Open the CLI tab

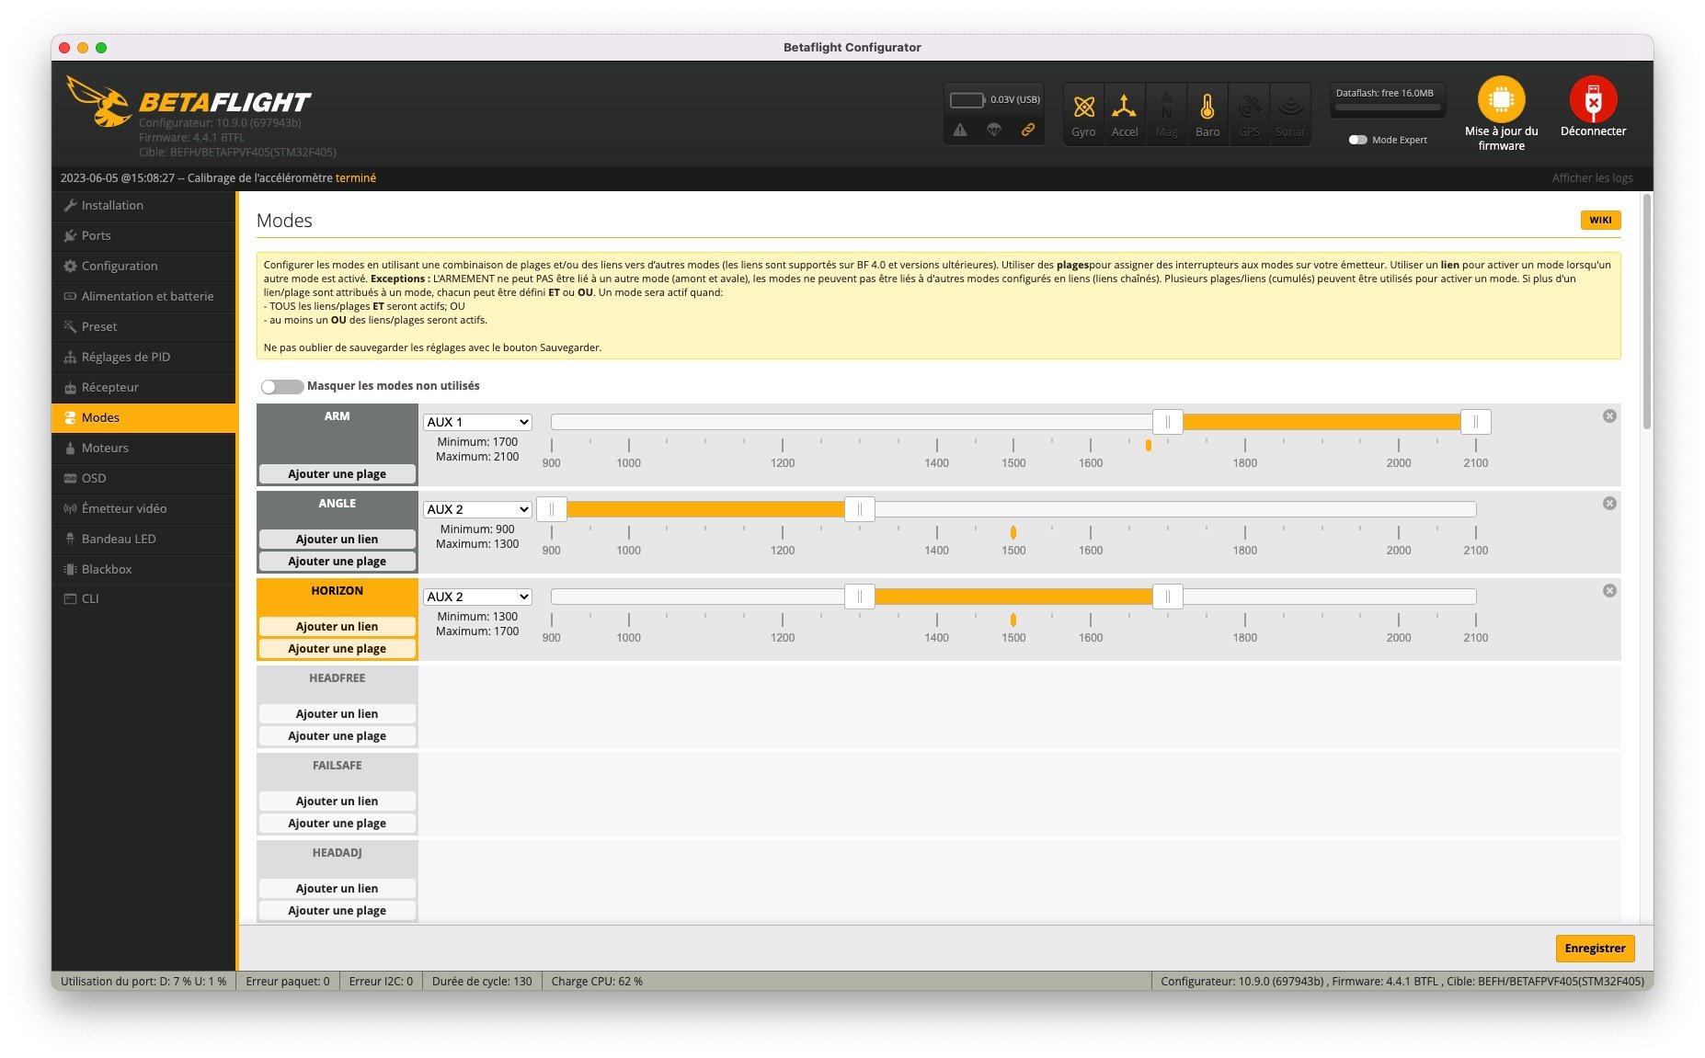coord(144,598)
